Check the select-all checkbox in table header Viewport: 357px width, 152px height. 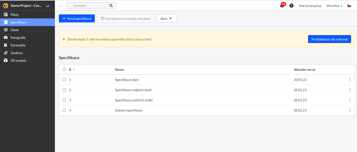click(x=64, y=70)
